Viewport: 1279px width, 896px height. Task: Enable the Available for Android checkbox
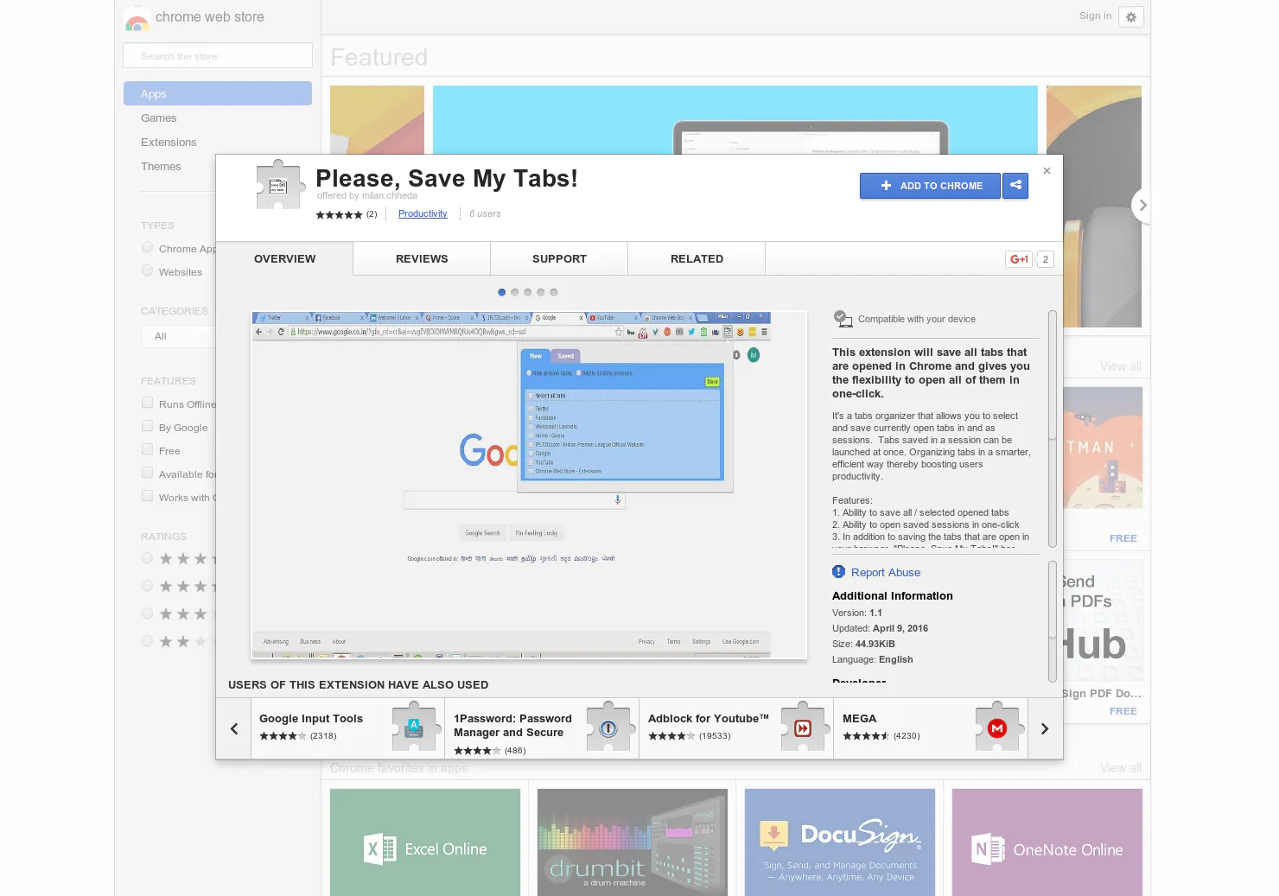click(x=147, y=473)
